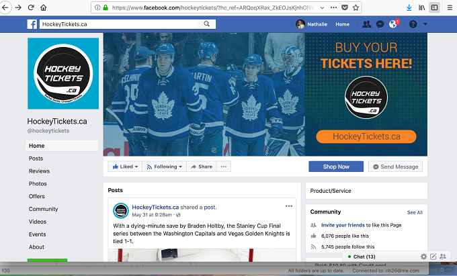Select Reviews in page sidebar

[x=39, y=171]
